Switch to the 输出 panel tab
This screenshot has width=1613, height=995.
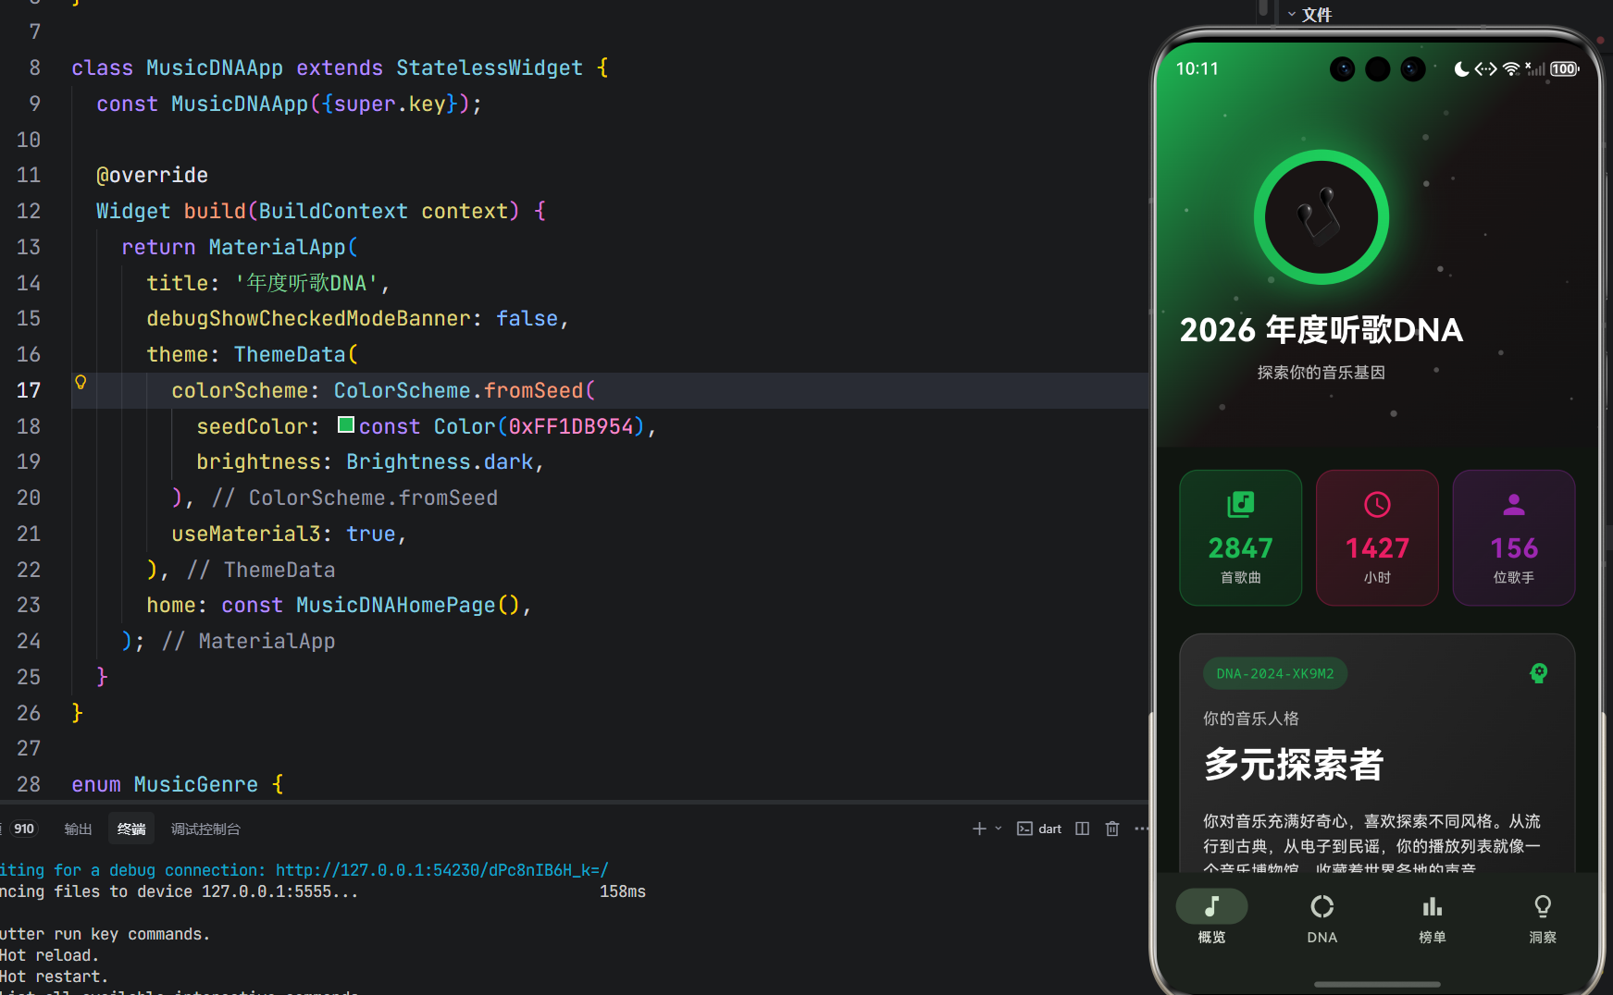tap(78, 829)
